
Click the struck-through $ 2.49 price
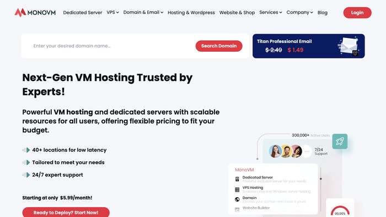coord(274,50)
